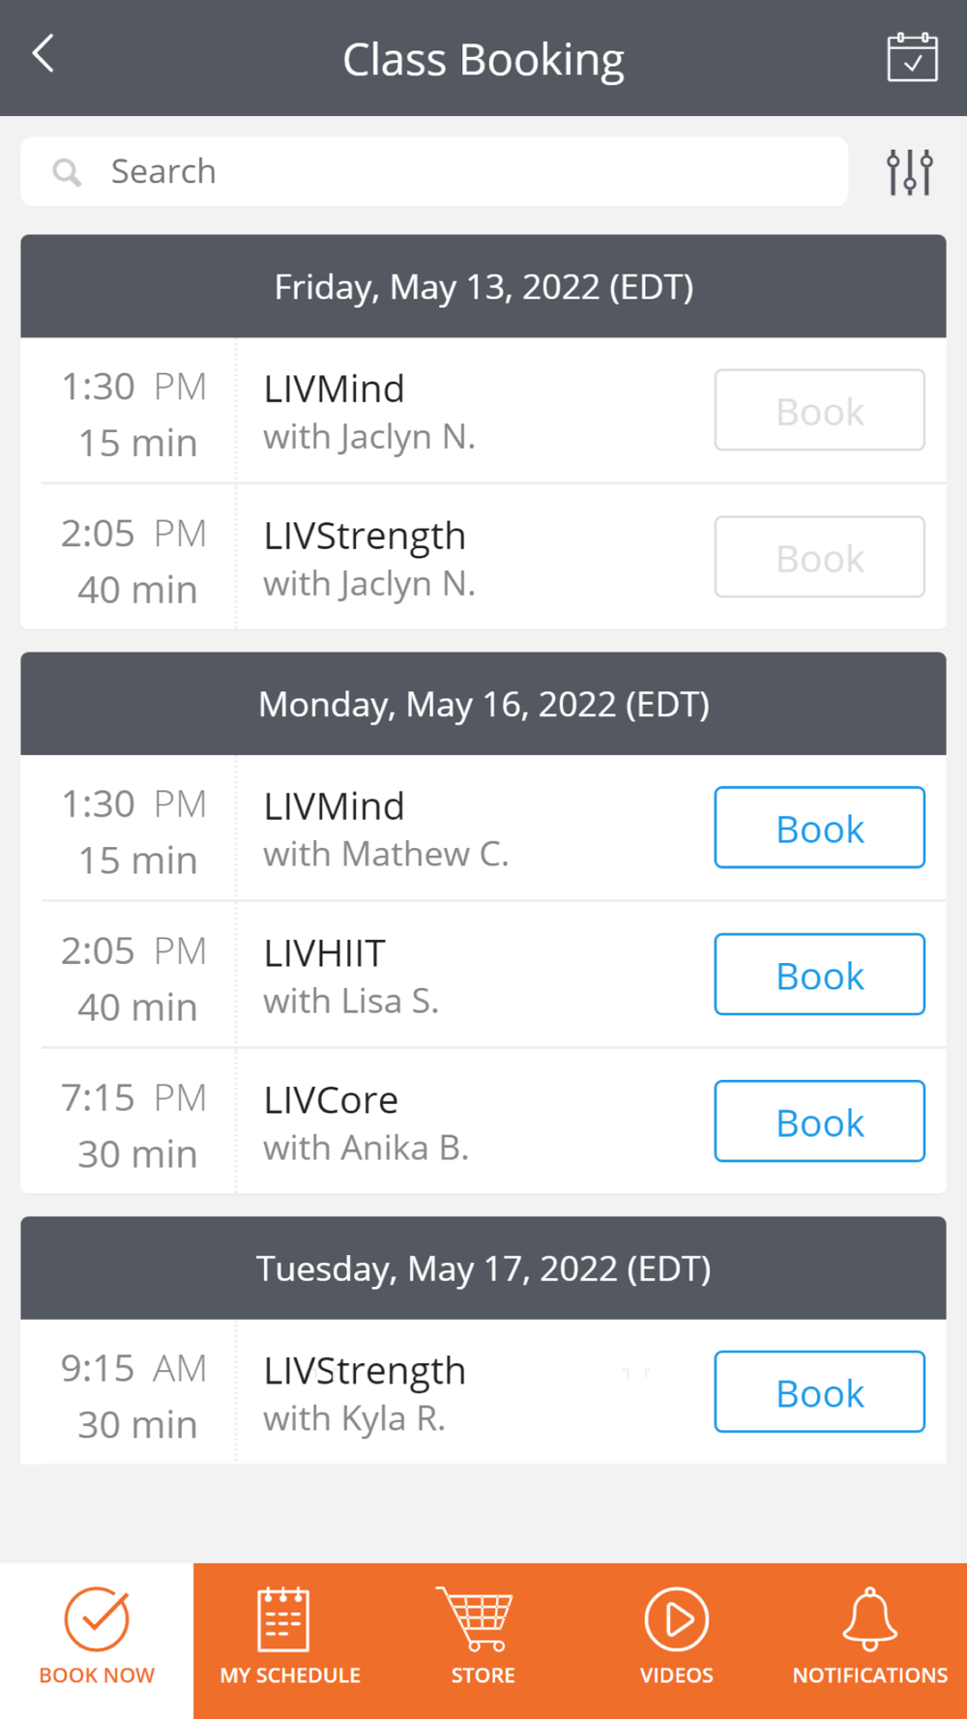
Task: Select the Book Now checkmark tab
Action: (97, 1640)
